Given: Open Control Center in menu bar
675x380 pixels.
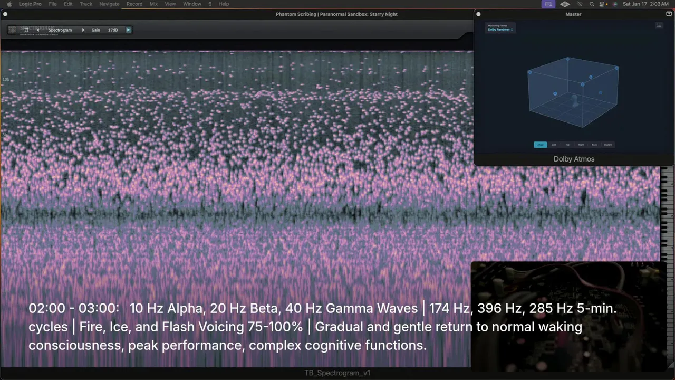Looking at the screenshot, I should 603,4.
